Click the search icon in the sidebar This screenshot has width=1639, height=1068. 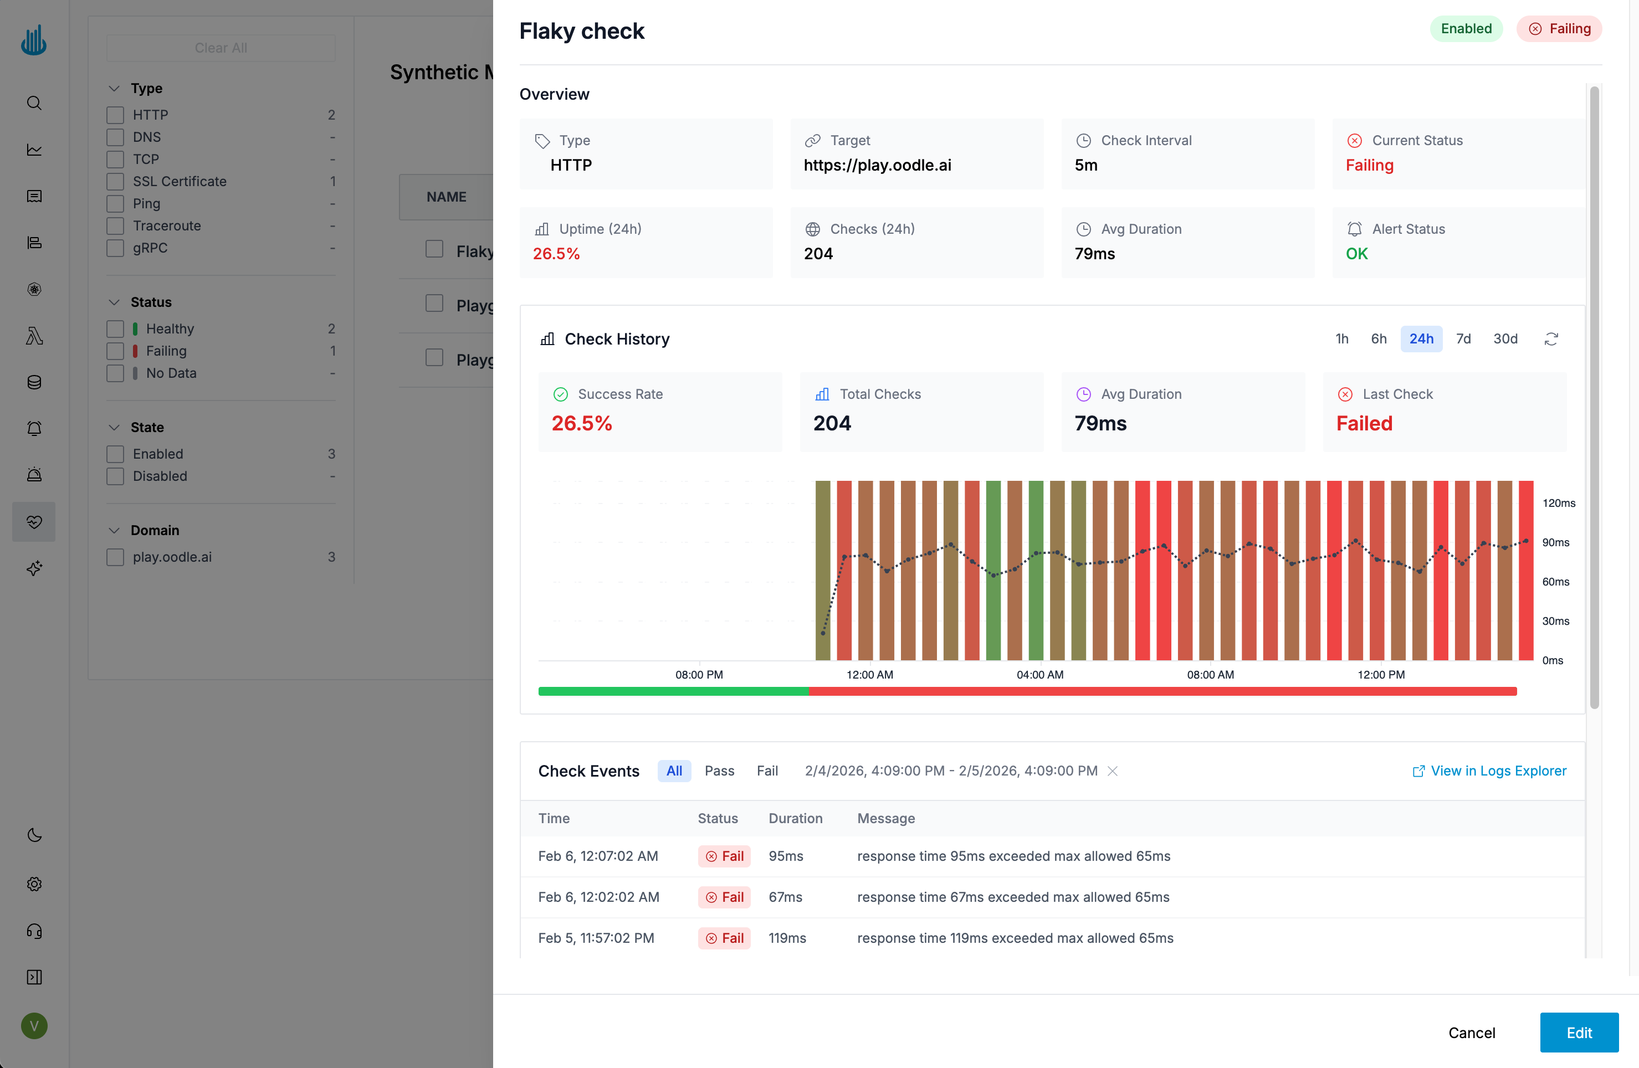pyautogui.click(x=34, y=103)
